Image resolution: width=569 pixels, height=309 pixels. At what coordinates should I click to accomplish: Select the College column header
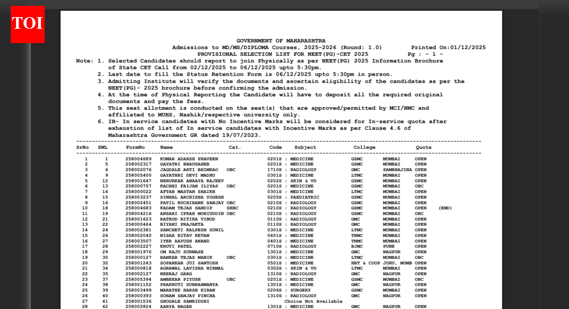364,148
